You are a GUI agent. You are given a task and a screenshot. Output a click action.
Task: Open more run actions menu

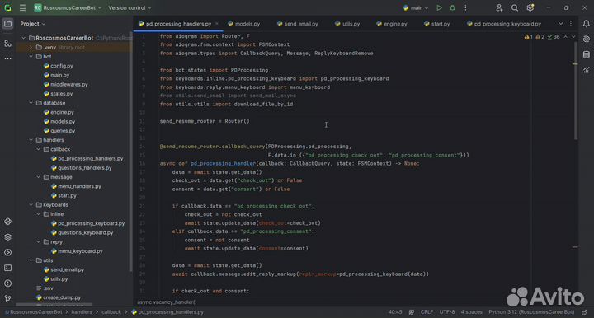(x=465, y=7)
